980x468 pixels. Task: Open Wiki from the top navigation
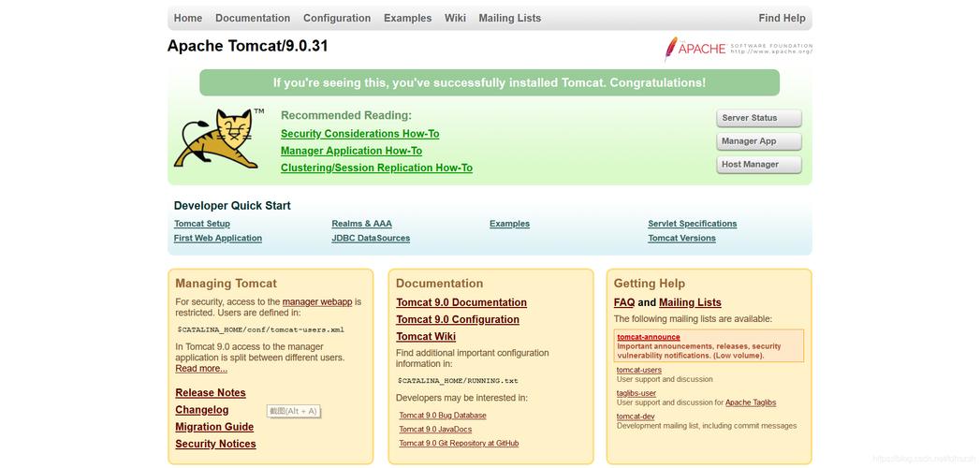pyautogui.click(x=455, y=18)
